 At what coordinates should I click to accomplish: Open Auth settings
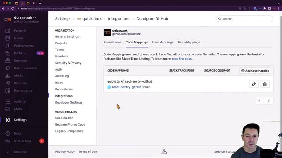[59, 69]
